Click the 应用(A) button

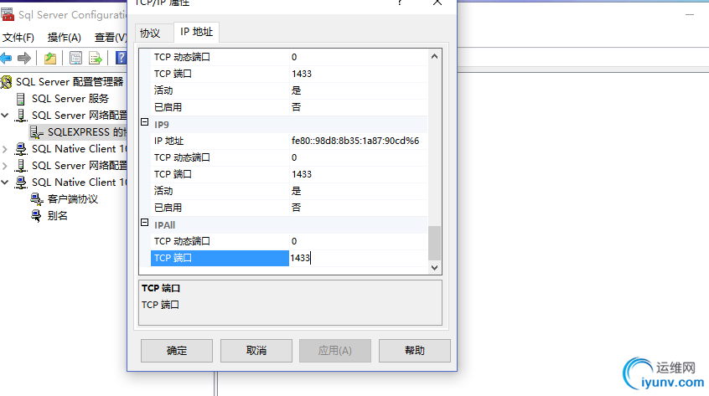(335, 351)
